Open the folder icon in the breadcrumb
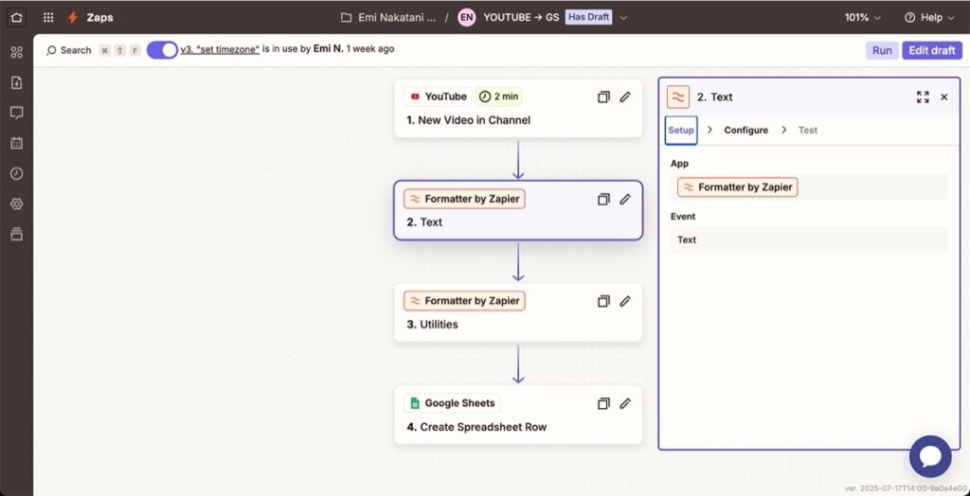Screen dimensions: 970x496 point(347,17)
